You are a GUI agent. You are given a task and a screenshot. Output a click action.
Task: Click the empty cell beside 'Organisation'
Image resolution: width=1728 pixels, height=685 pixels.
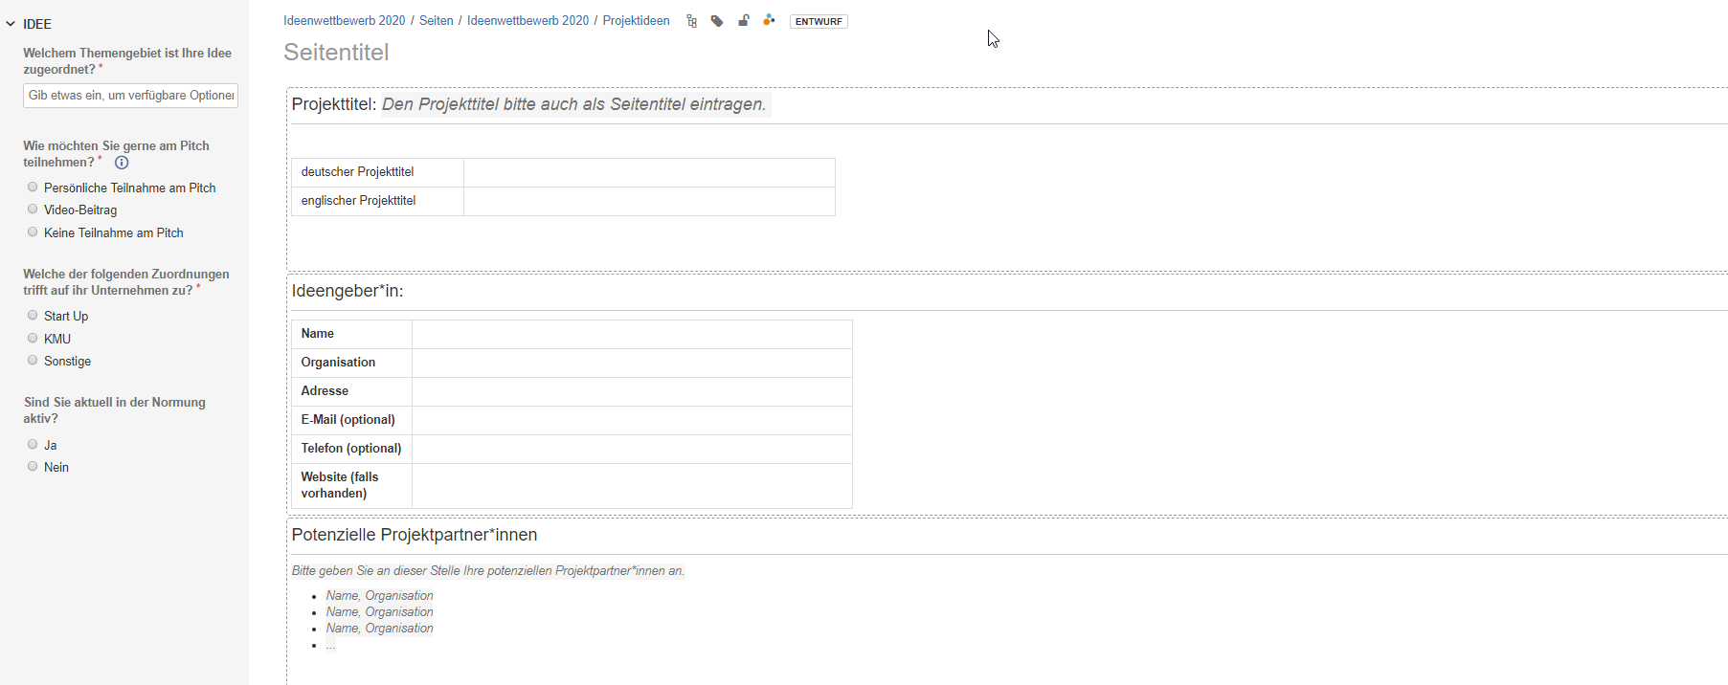pos(631,363)
